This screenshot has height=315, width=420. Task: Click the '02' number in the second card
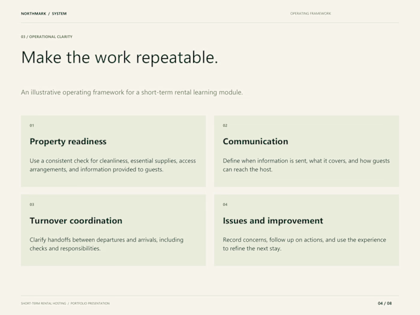click(225, 125)
